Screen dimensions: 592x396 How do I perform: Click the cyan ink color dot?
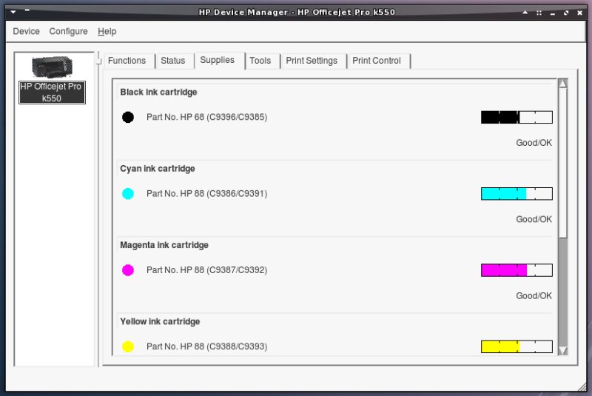[128, 194]
